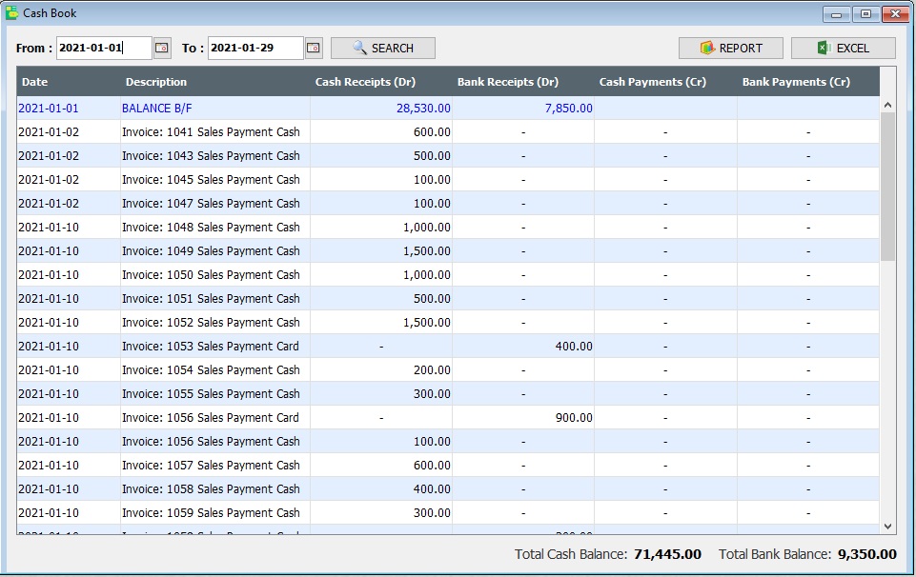Viewport: 916px width, 577px height.
Task: Select the Invoice: 1055 Sales Payment Cash row
Action: (x=448, y=394)
